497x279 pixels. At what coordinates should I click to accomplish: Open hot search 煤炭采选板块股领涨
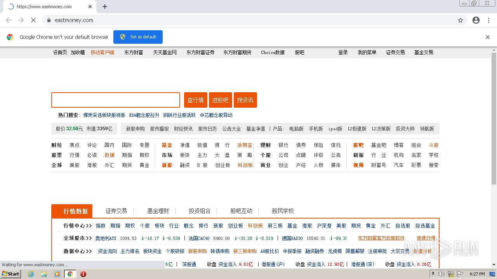pyautogui.click(x=104, y=115)
